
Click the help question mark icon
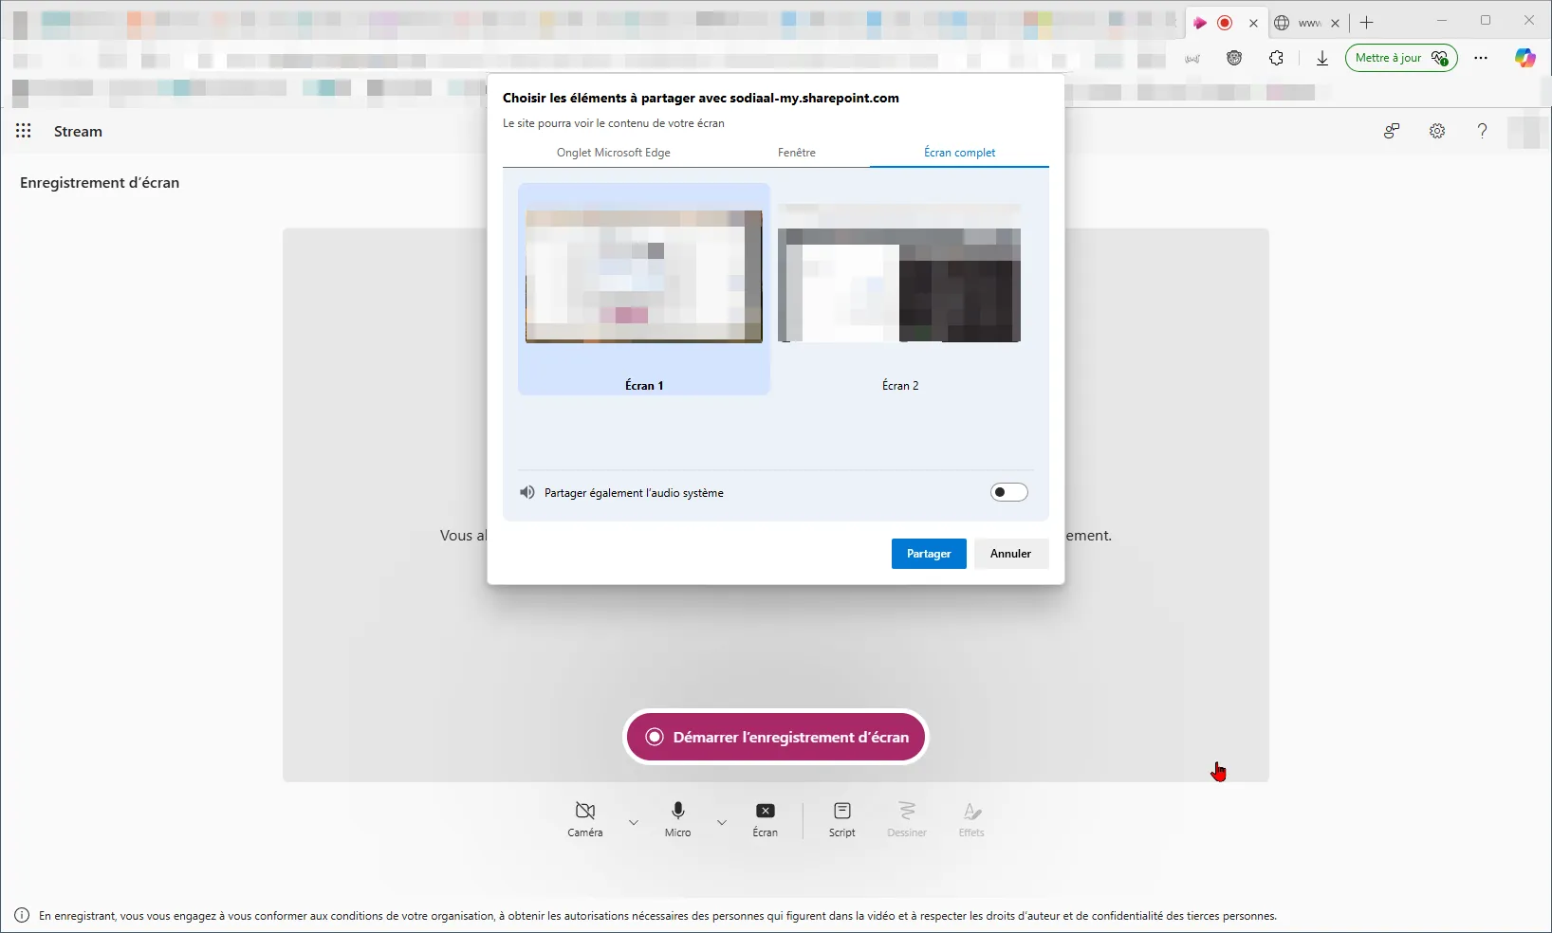(1483, 131)
